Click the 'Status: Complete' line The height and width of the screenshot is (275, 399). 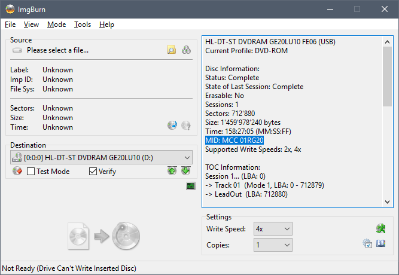coord(232,78)
